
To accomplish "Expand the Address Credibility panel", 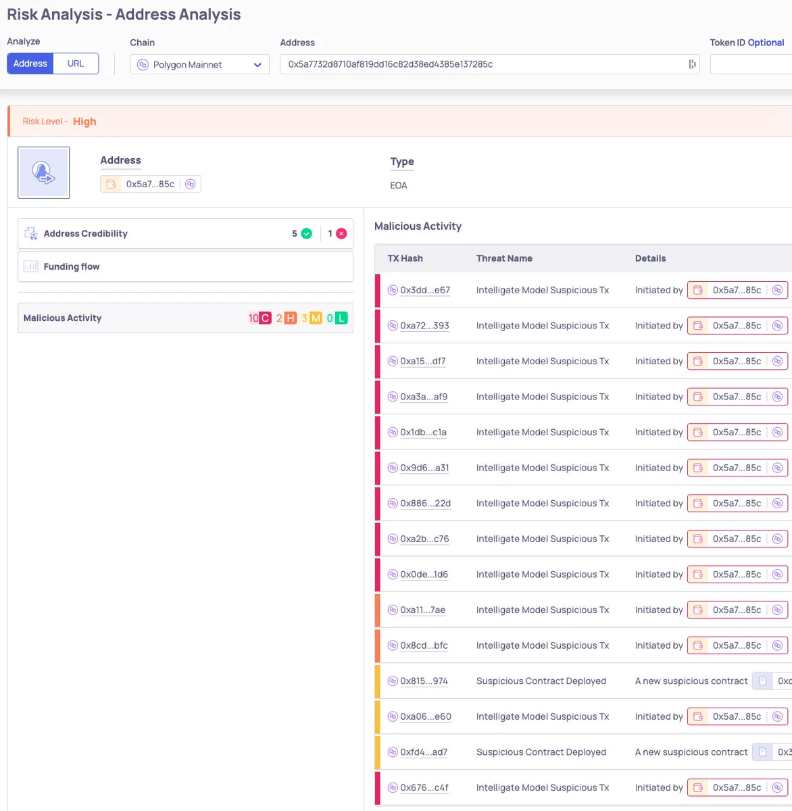I will tap(185, 234).
